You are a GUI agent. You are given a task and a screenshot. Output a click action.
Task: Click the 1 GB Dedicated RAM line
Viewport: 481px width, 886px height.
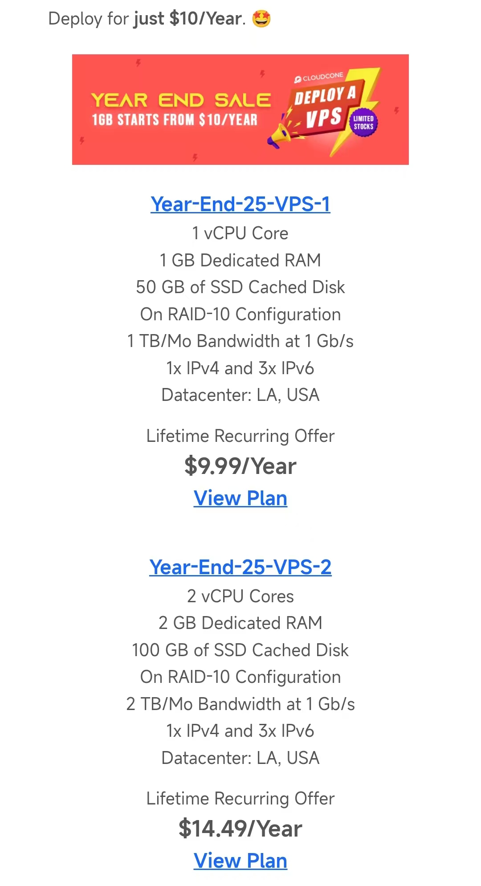click(240, 260)
